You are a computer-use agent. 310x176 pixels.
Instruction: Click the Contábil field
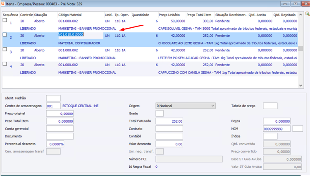(x=169, y=136)
